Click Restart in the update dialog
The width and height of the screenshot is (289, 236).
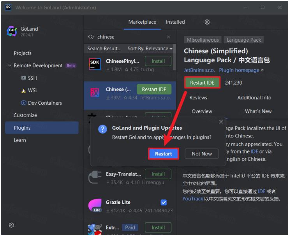click(x=164, y=154)
